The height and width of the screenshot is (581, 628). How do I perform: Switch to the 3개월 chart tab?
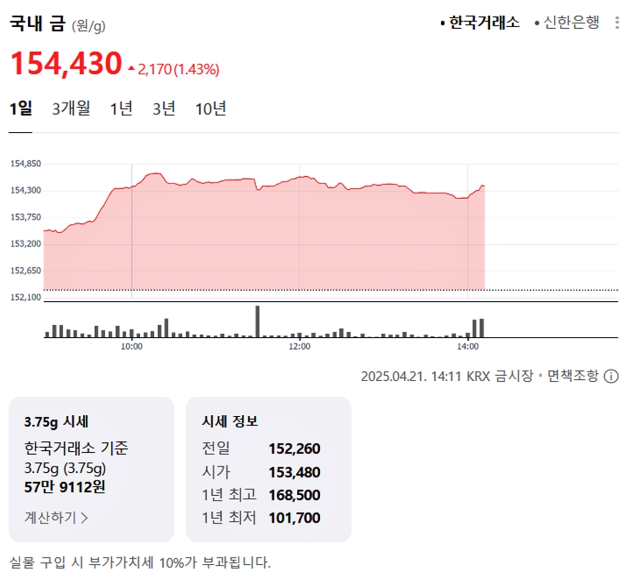coord(71,109)
